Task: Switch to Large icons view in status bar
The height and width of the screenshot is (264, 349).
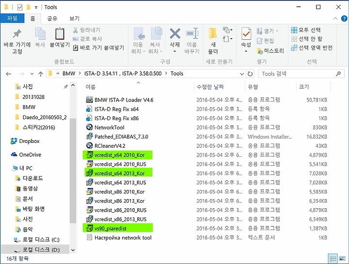Action: click(342, 259)
